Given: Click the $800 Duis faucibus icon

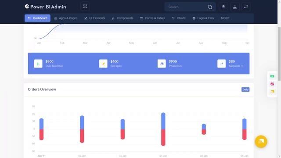Looking at the screenshot, I should coord(38,64).
